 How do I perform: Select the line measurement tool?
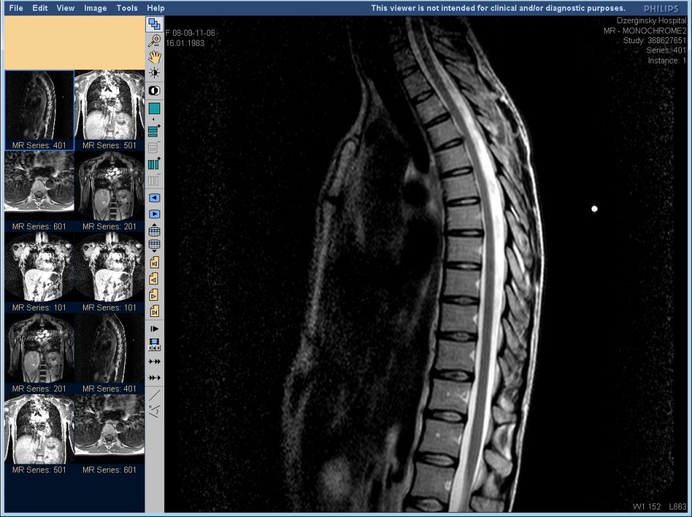(155, 395)
